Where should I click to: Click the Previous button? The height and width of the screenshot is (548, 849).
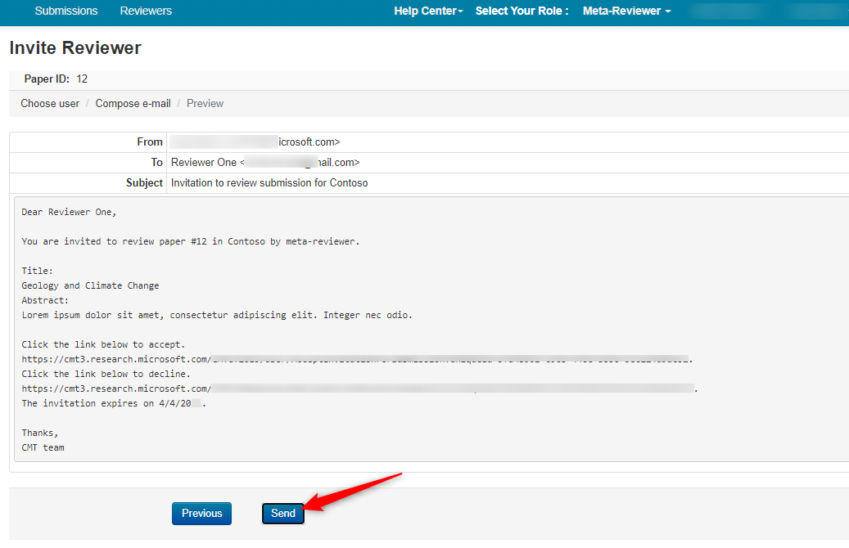(202, 514)
